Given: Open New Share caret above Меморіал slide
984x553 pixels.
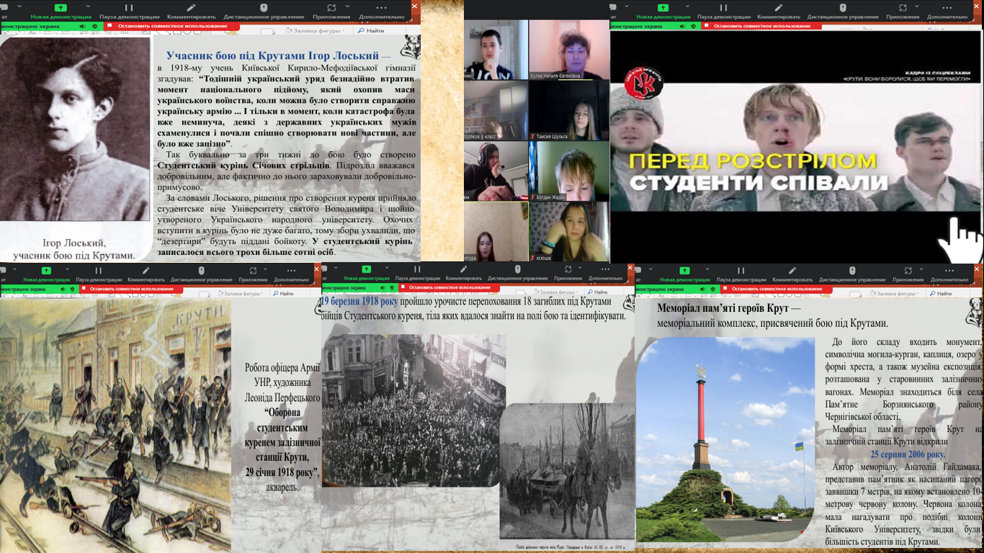Looking at the screenshot, I should click(x=707, y=269).
